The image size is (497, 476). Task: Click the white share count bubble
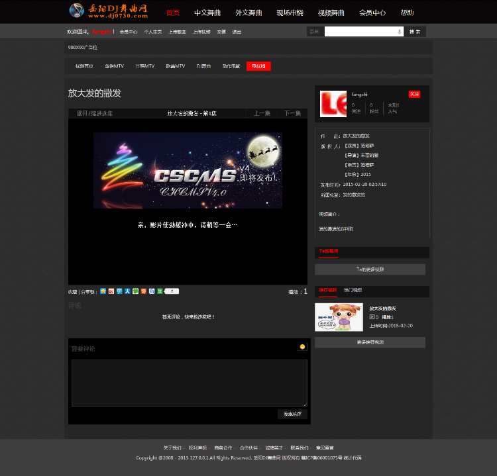(172, 291)
